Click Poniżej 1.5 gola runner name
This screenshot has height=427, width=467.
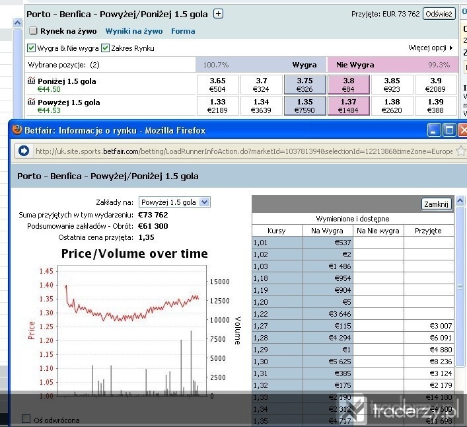67,81
